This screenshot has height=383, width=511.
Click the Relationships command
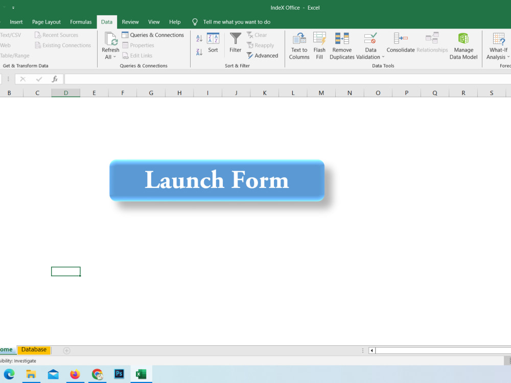click(432, 43)
